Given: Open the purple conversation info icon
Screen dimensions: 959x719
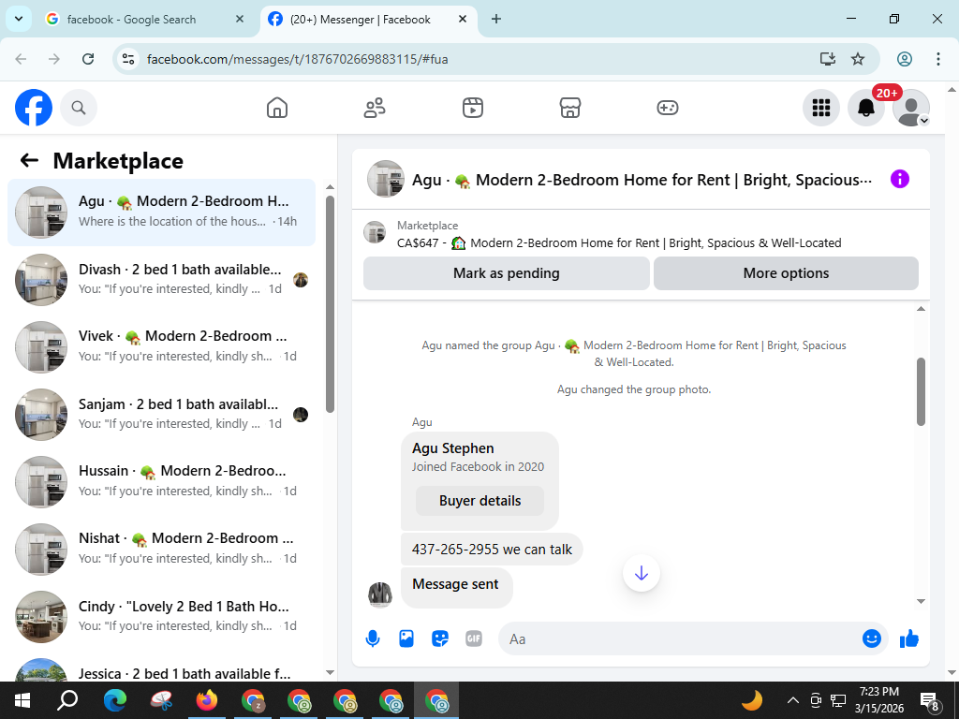Looking at the screenshot, I should [x=900, y=179].
